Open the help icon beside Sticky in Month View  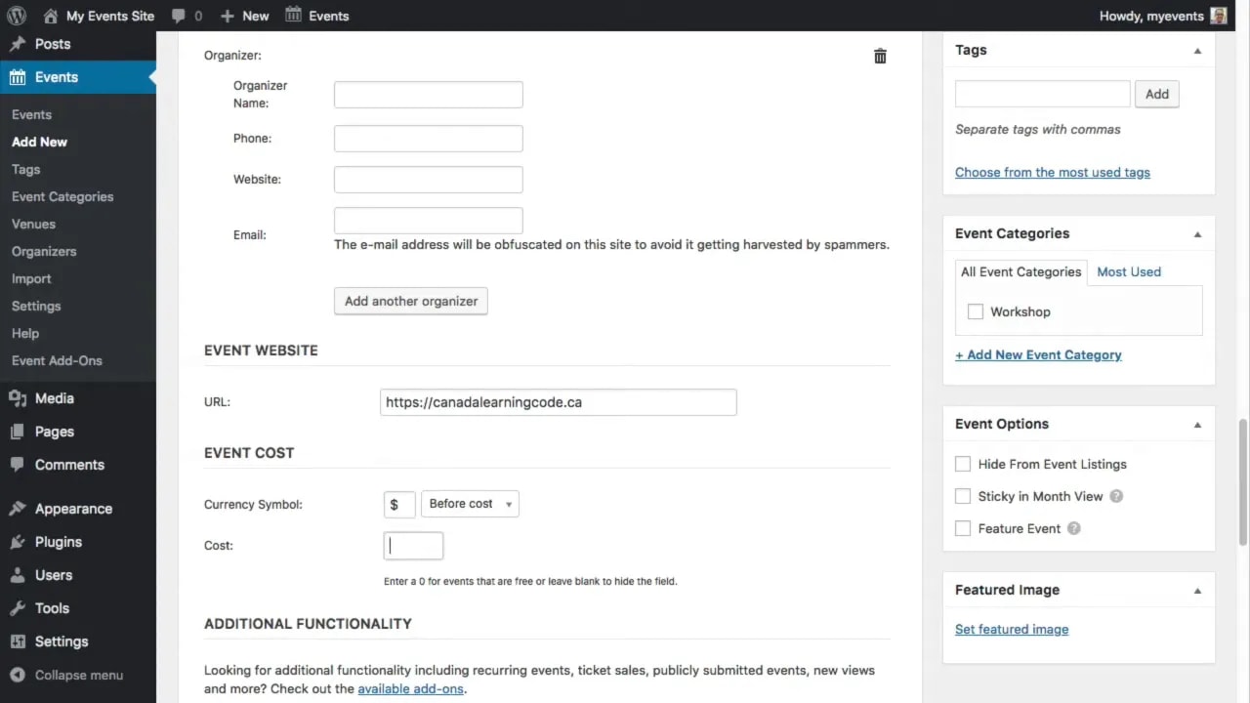coord(1116,496)
